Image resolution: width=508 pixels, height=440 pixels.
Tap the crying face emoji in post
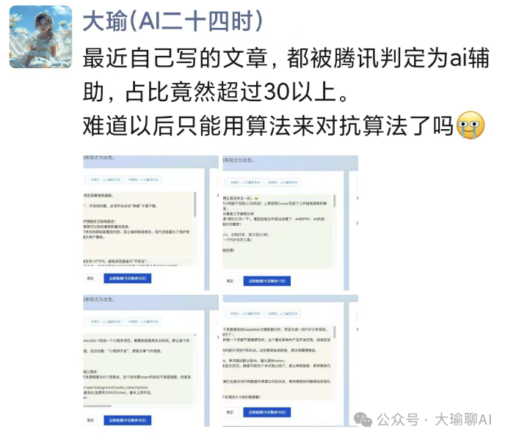[470, 125]
